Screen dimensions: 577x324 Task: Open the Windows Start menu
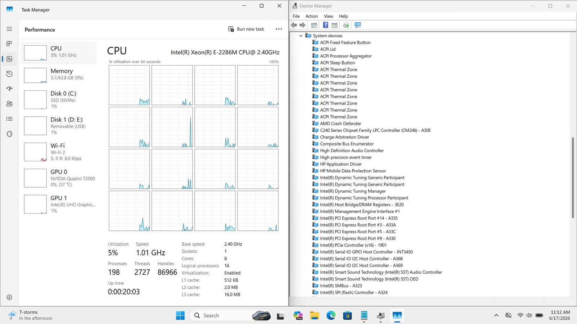(180, 316)
